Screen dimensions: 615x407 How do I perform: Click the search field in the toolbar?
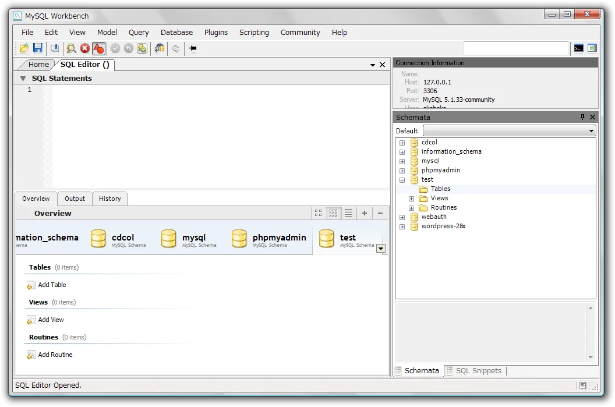515,48
